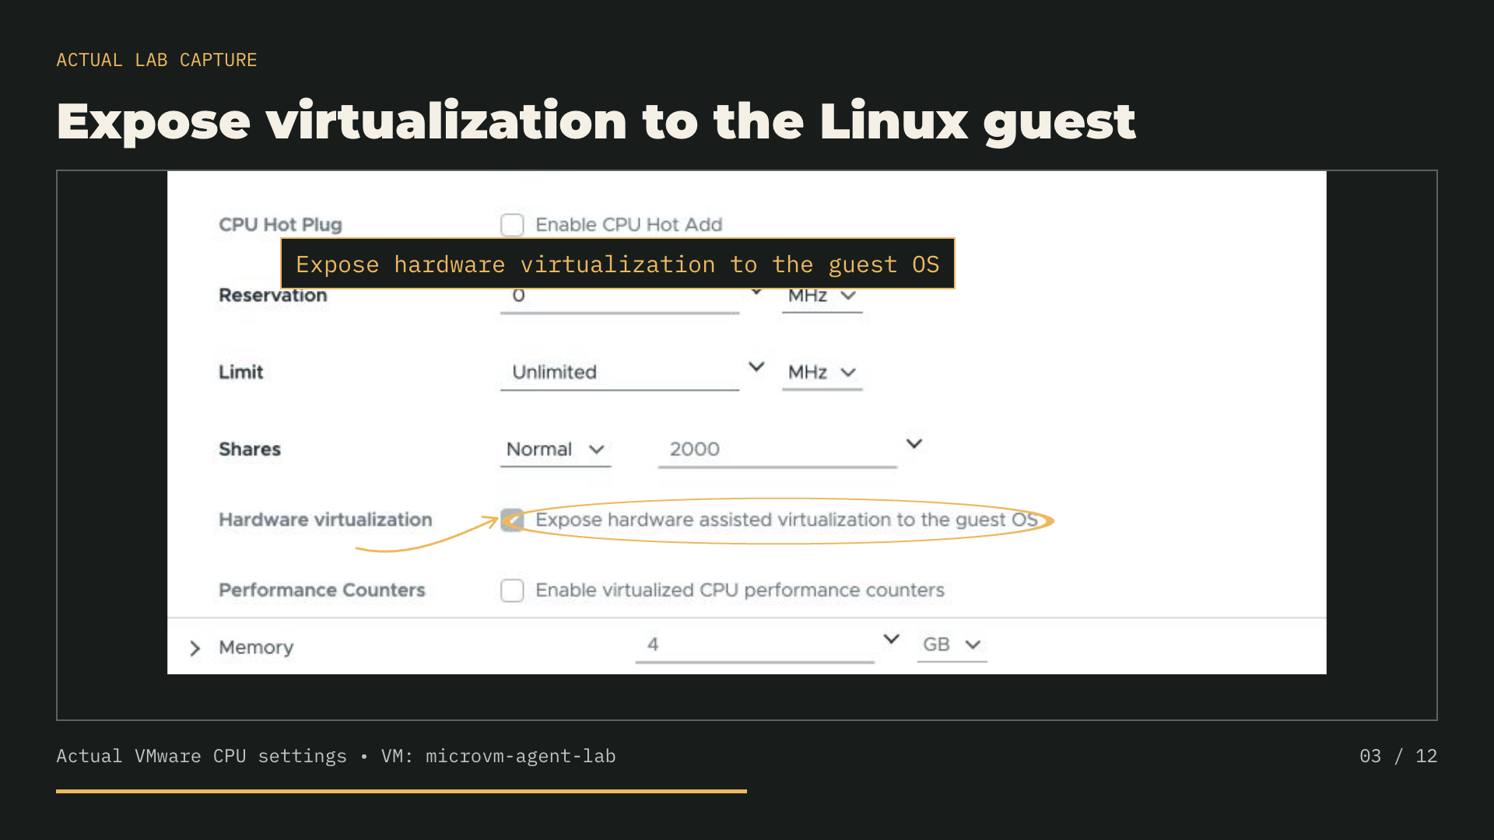Click the Performance Counters label

click(322, 590)
